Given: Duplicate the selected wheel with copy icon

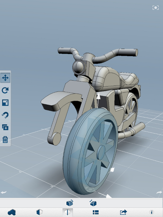Looking at the screenshot, I should pyautogui.click(x=5, y=127).
